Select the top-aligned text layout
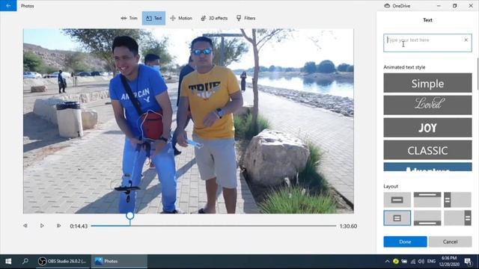Screen dimensions: 479x269 [427, 200]
